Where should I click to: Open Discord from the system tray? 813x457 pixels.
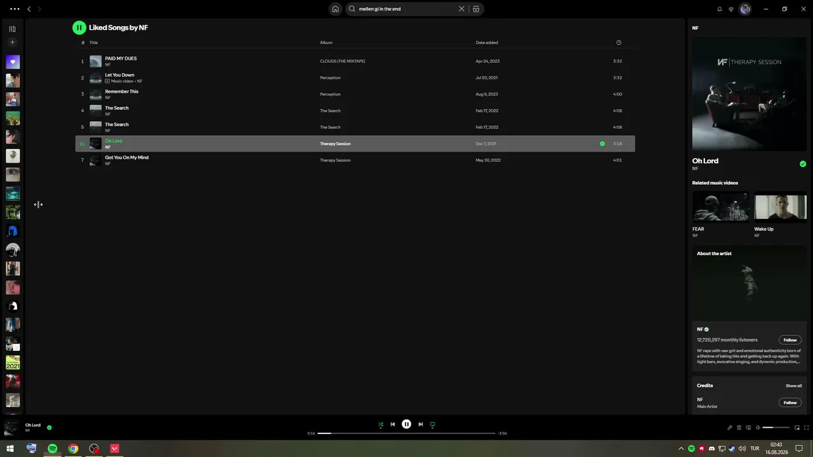click(x=711, y=449)
